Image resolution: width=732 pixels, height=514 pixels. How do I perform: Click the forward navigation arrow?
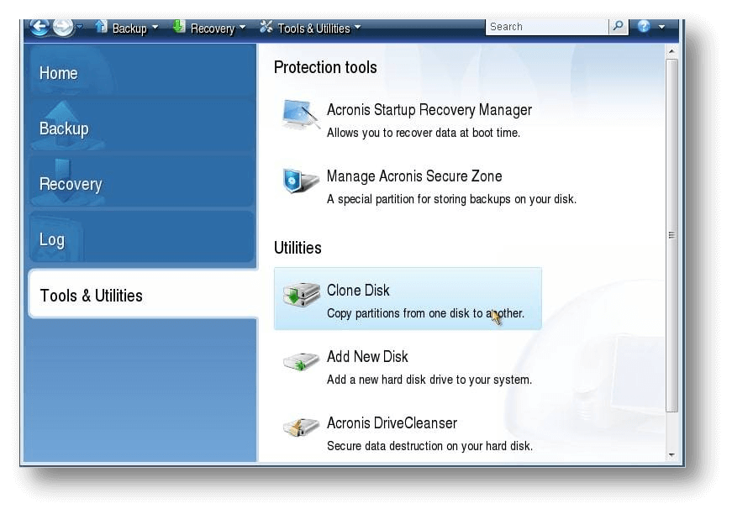click(63, 27)
